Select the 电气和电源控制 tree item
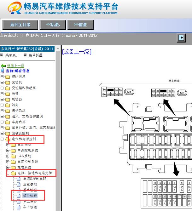Screen dimensions: 192x211 point(24,139)
